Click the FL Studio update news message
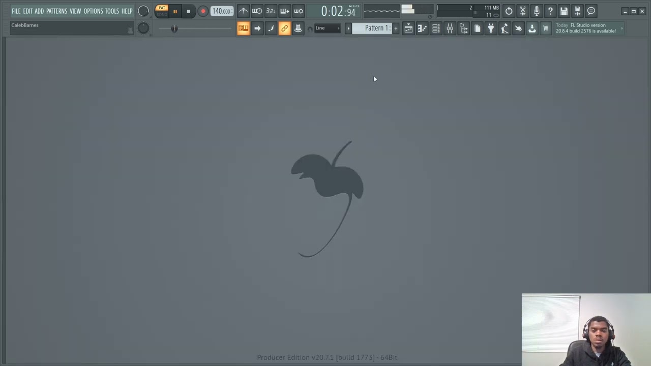 pos(585,28)
